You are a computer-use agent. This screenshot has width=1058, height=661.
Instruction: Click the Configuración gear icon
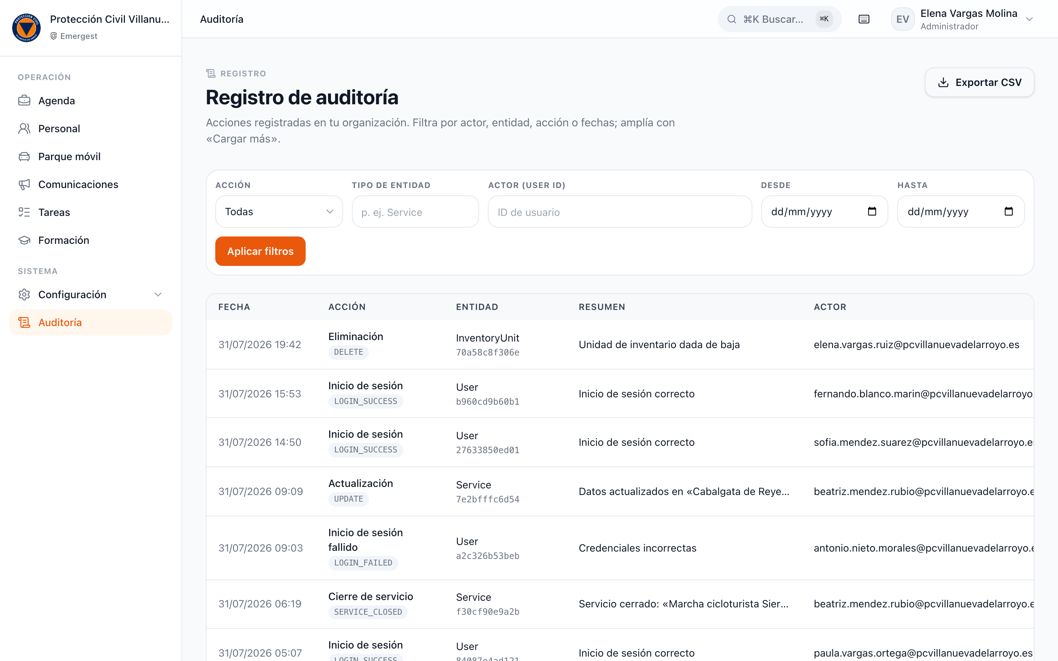(x=25, y=295)
